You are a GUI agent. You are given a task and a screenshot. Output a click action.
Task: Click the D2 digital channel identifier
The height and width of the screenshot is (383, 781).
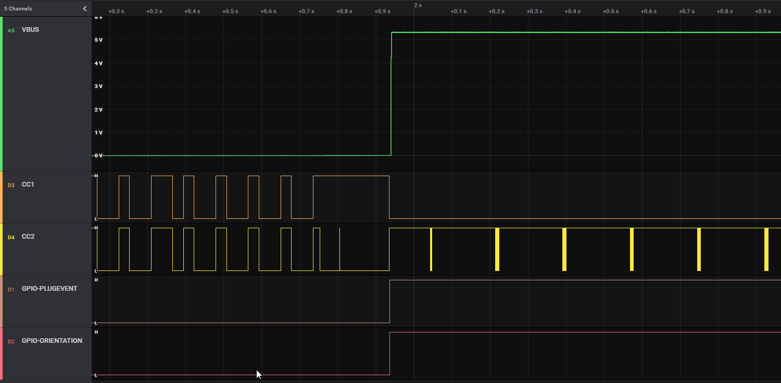tap(11, 341)
